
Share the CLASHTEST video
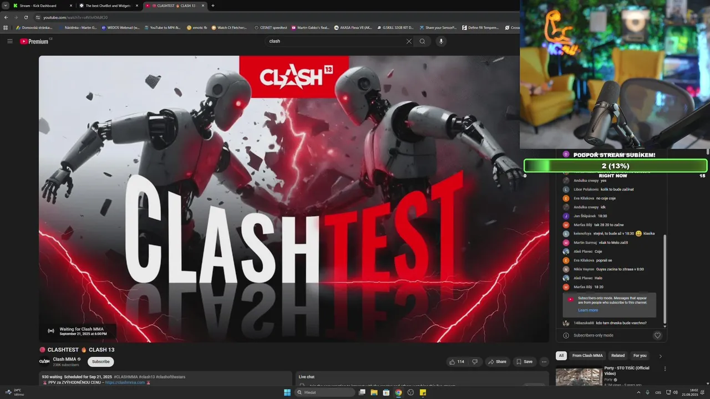tap(497, 362)
